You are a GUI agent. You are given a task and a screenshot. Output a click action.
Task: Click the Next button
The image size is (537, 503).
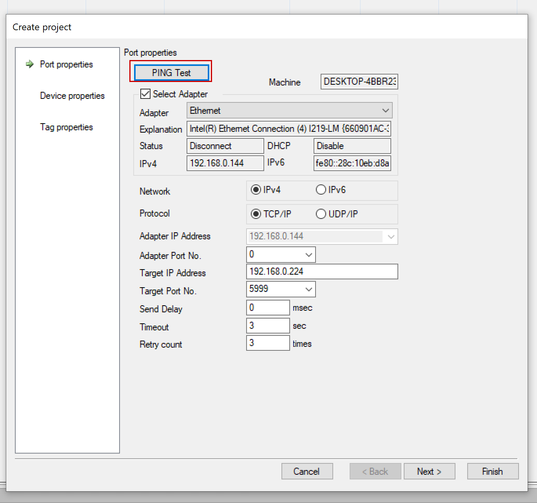pos(429,471)
